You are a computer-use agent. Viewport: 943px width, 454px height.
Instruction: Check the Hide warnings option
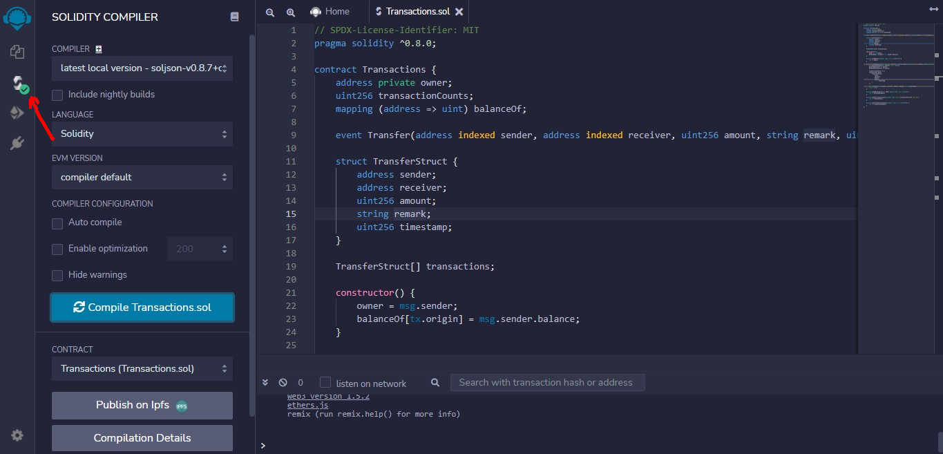(x=57, y=275)
